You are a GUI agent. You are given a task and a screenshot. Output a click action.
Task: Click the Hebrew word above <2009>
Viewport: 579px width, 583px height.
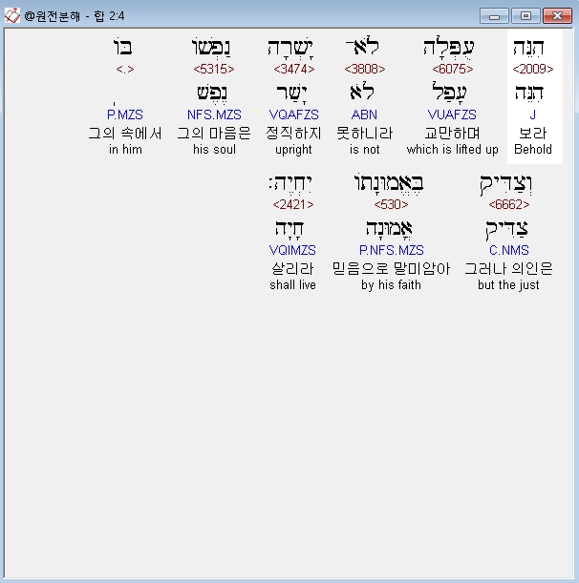pyautogui.click(x=528, y=48)
